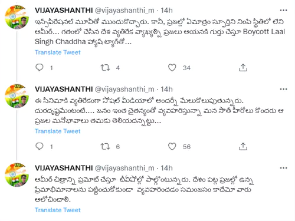Open VIJAYASHANTHI profile name on first tweet
295x221 pixels.
[x=64, y=11]
